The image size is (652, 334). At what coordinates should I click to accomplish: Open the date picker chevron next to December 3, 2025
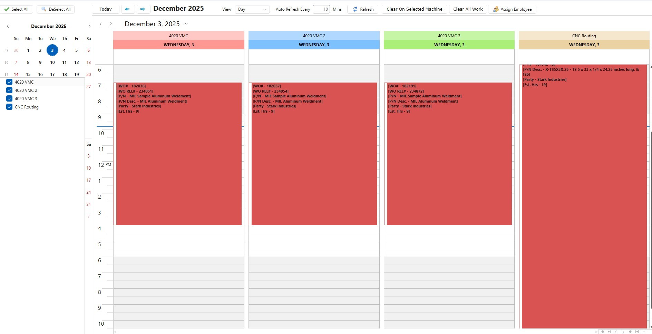click(x=186, y=24)
